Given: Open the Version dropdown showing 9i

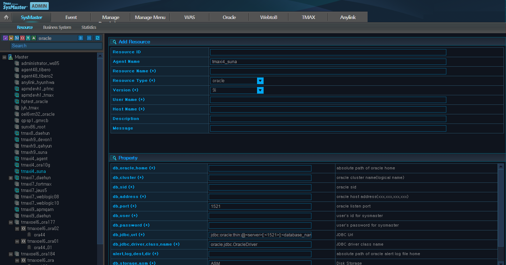Looking at the screenshot, I should [260, 90].
